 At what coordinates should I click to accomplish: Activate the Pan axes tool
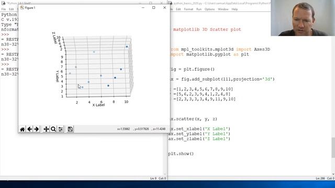tap(46, 129)
